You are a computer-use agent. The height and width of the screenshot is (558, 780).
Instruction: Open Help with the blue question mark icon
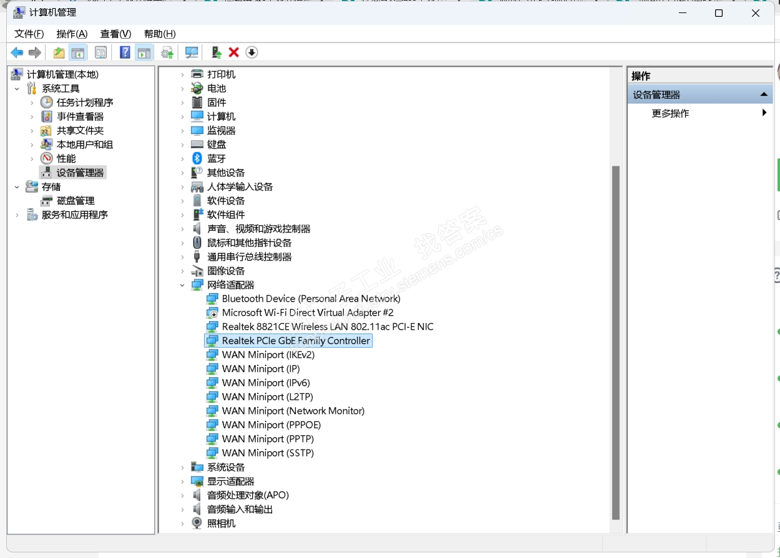(x=125, y=52)
